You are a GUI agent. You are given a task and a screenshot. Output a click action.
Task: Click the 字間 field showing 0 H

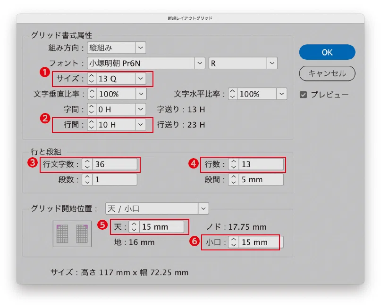coord(115,109)
